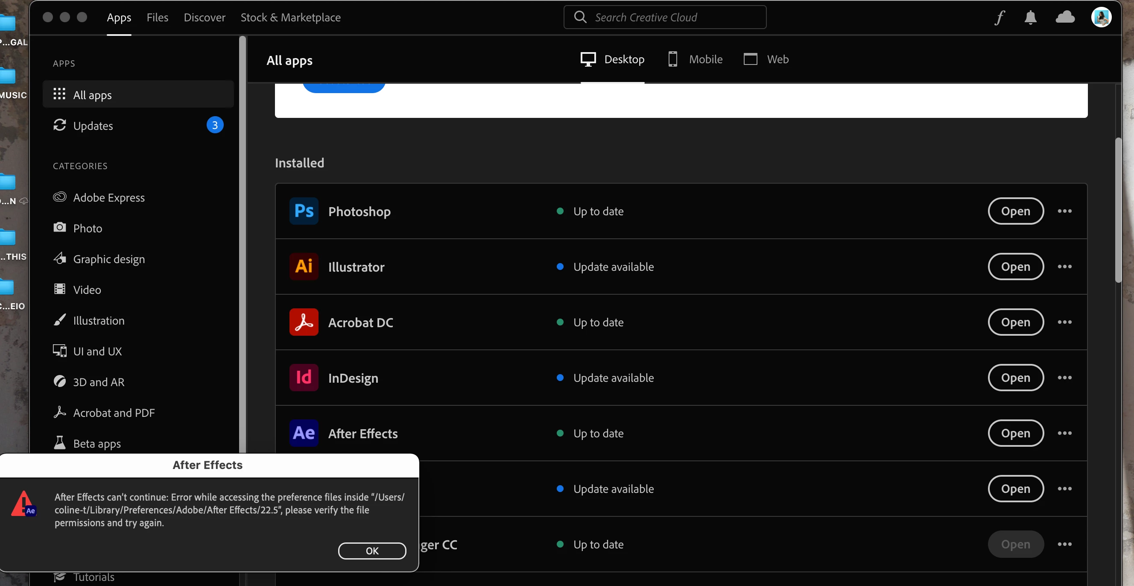Image resolution: width=1134 pixels, height=586 pixels.
Task: Click the cloud sync status icon
Action: tap(1065, 18)
